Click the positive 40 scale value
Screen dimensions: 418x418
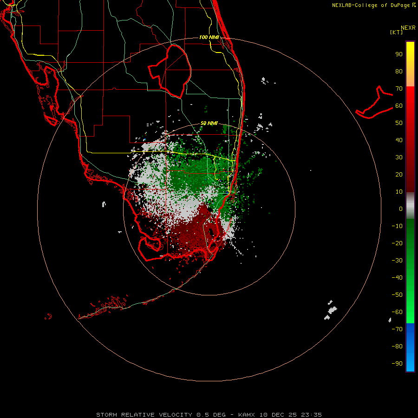click(x=399, y=140)
